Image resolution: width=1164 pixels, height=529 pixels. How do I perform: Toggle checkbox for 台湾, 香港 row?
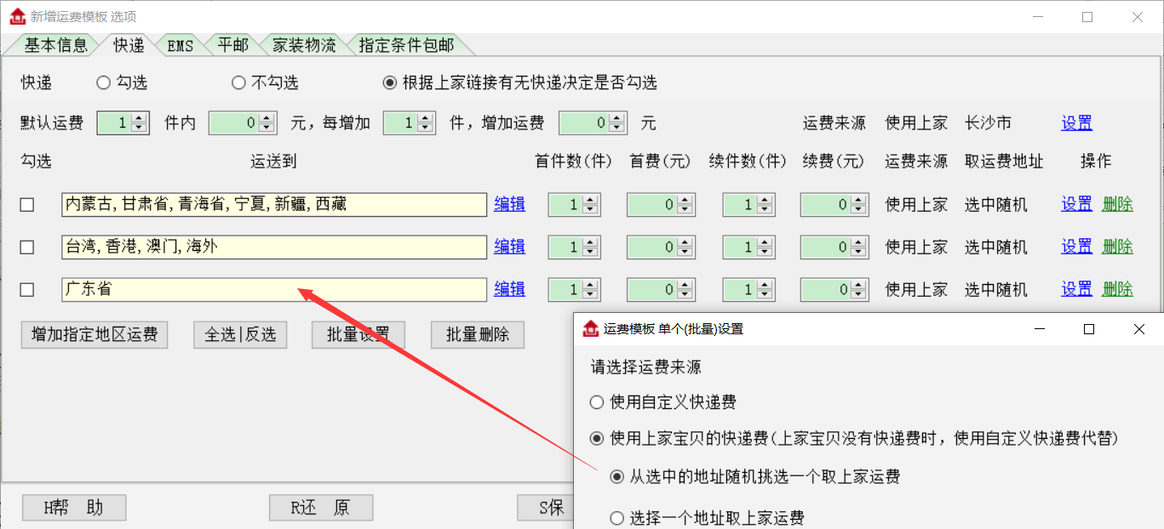[x=27, y=247]
